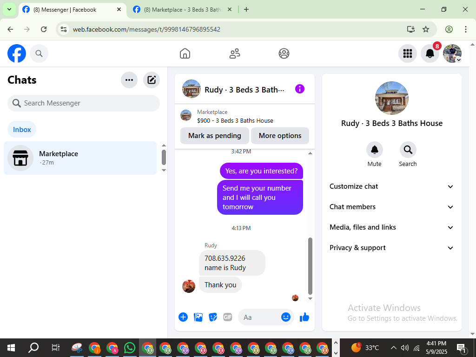Reload the page with refresh icon

pyautogui.click(x=44, y=29)
